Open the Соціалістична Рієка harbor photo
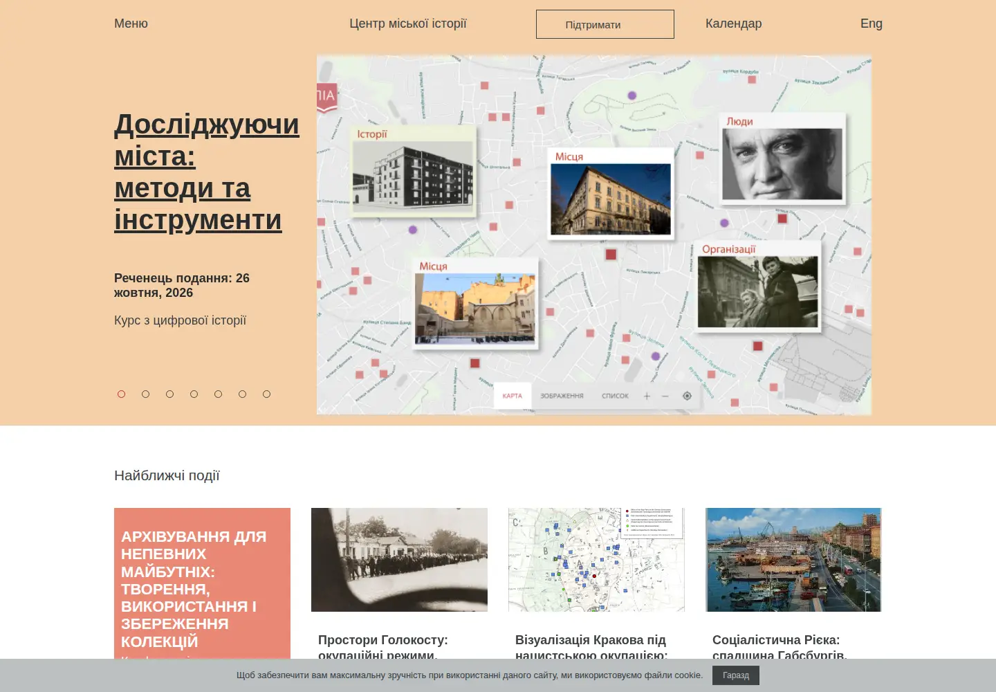 click(x=793, y=560)
